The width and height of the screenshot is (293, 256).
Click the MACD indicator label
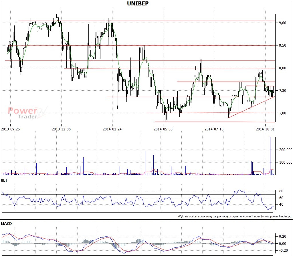[x=6, y=223]
